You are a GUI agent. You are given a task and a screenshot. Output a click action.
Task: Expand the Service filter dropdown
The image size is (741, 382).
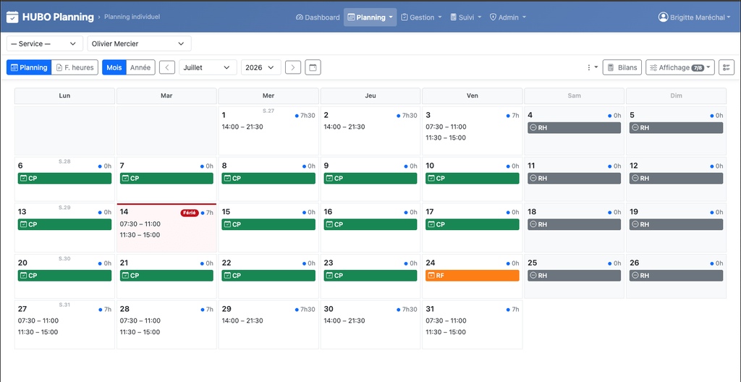tap(45, 43)
